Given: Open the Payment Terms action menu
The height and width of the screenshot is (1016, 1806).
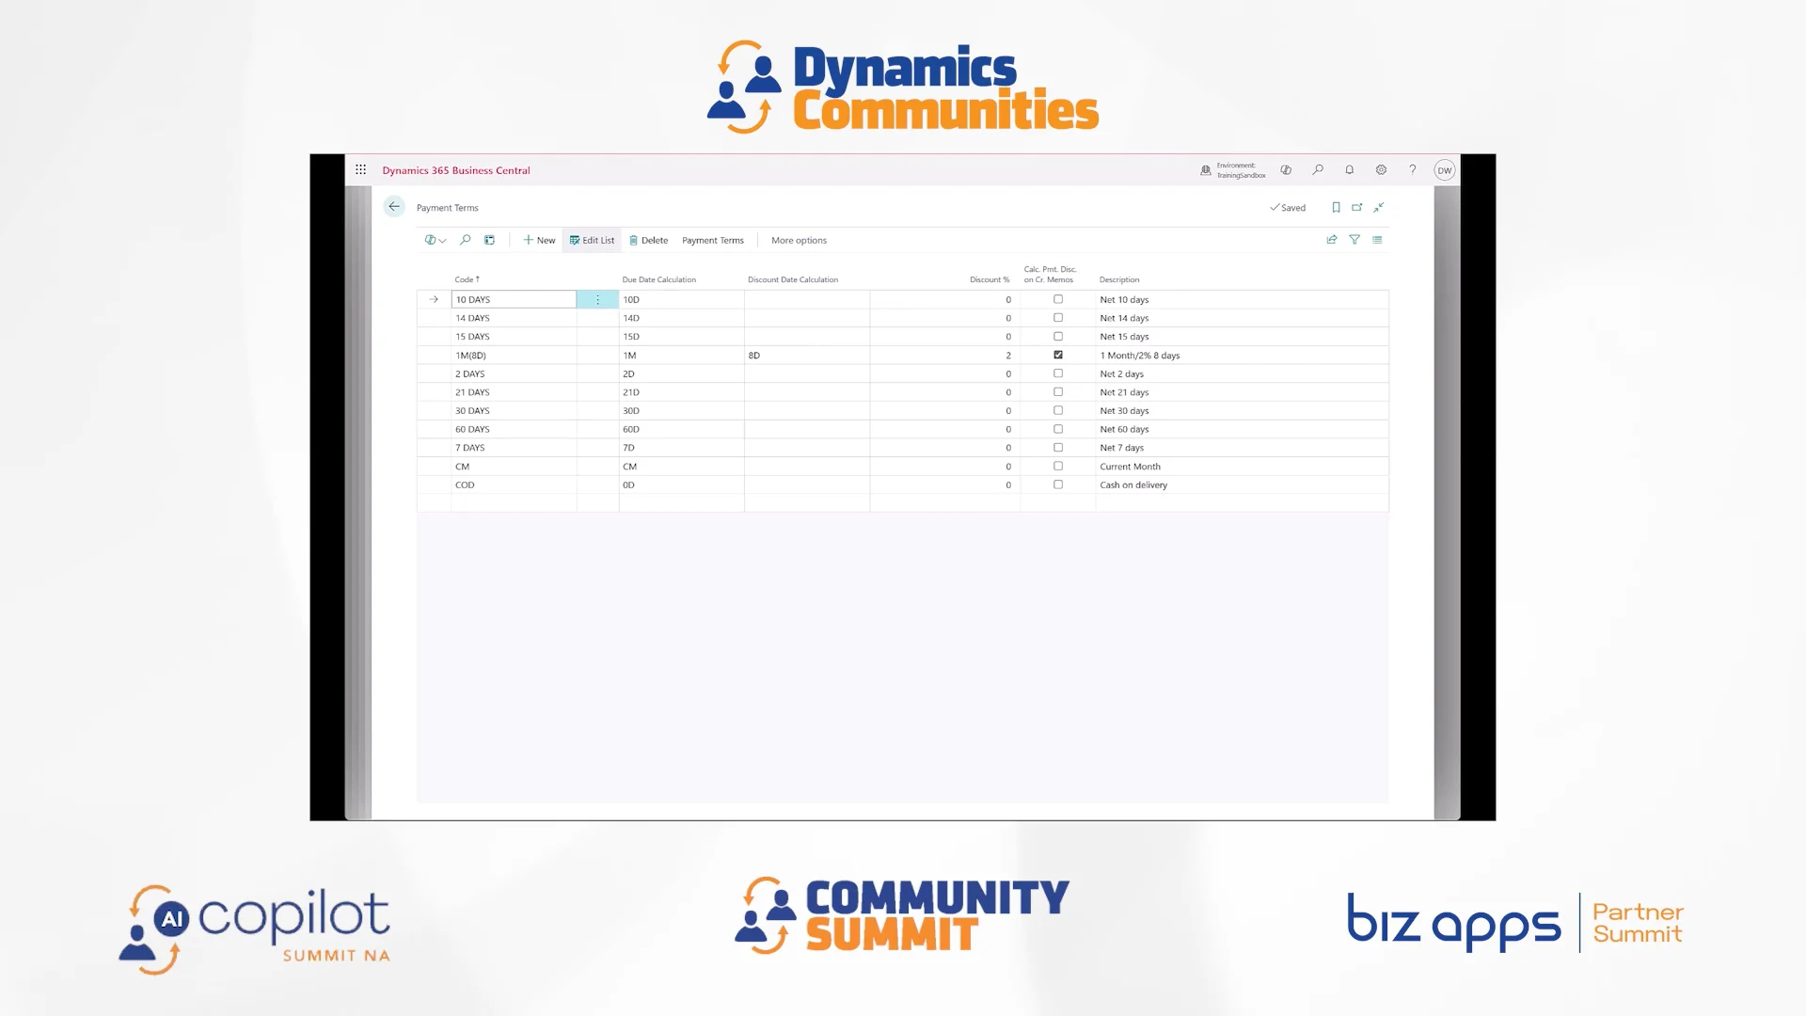Looking at the screenshot, I should coord(712,240).
